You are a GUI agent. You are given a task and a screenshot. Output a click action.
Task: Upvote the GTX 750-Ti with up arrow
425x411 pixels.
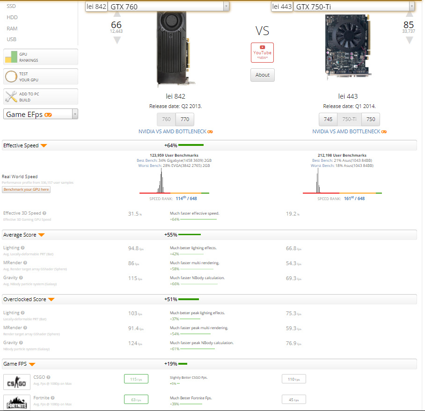(410, 14)
